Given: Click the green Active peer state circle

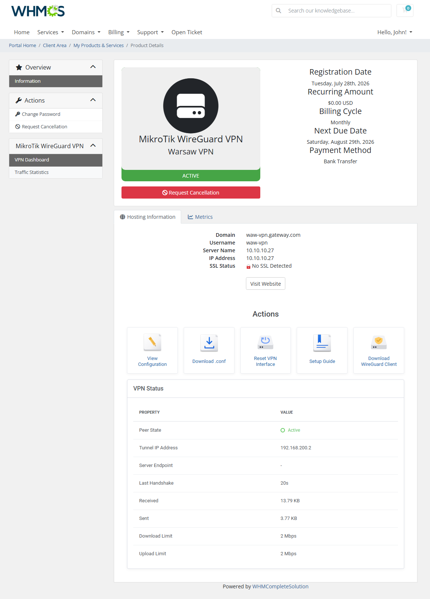Looking at the screenshot, I should [283, 430].
